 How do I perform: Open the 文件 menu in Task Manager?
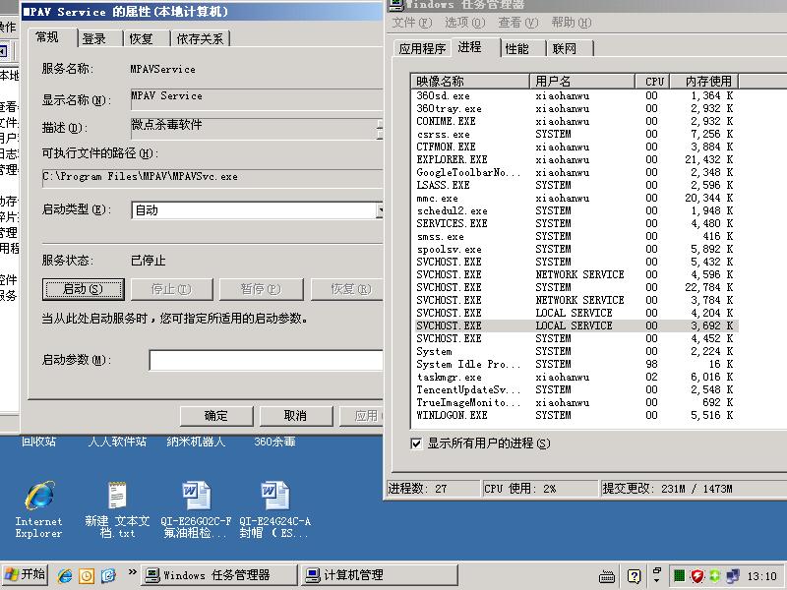tap(411, 23)
